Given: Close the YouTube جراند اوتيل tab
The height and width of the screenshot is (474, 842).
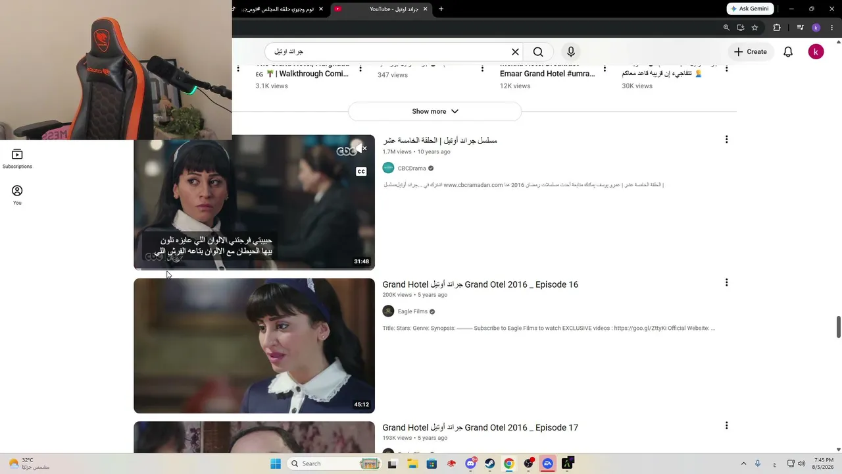Looking at the screenshot, I should [x=425, y=9].
